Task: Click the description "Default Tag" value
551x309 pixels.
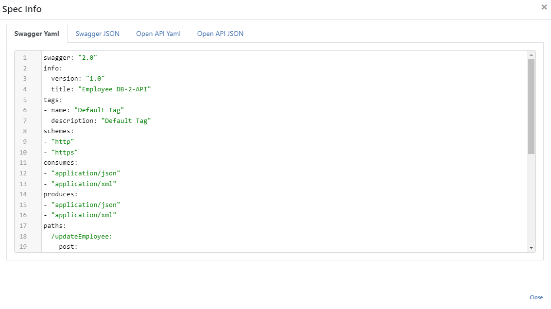Action: pyautogui.click(x=126, y=120)
